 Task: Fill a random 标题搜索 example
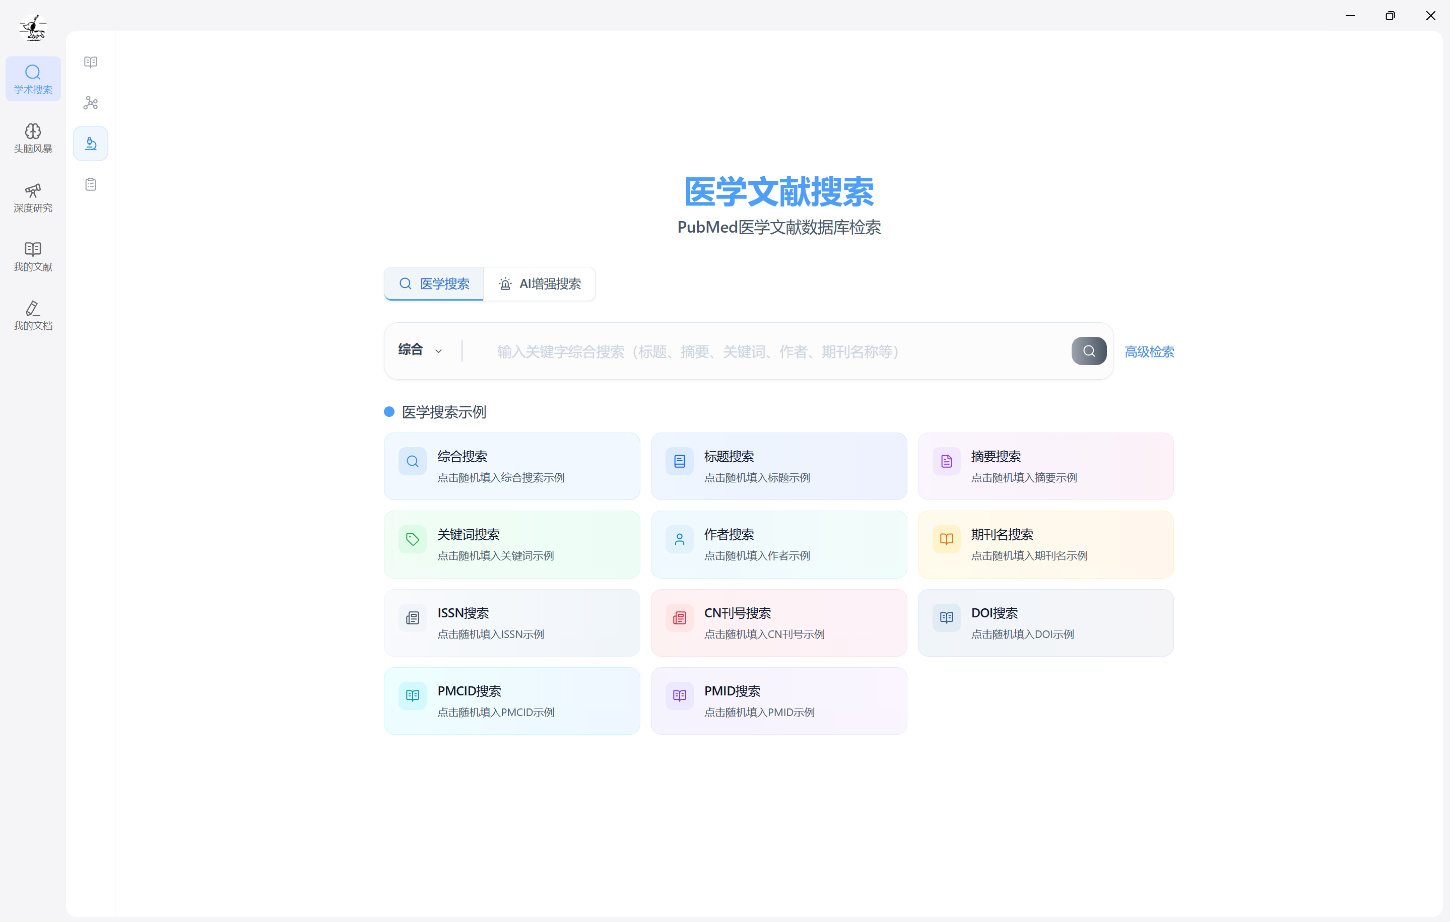coord(778,466)
